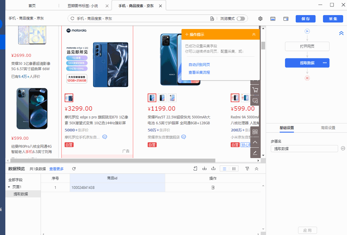Select the 提取数据 workflow step
347x235 pixels.
[307, 63]
